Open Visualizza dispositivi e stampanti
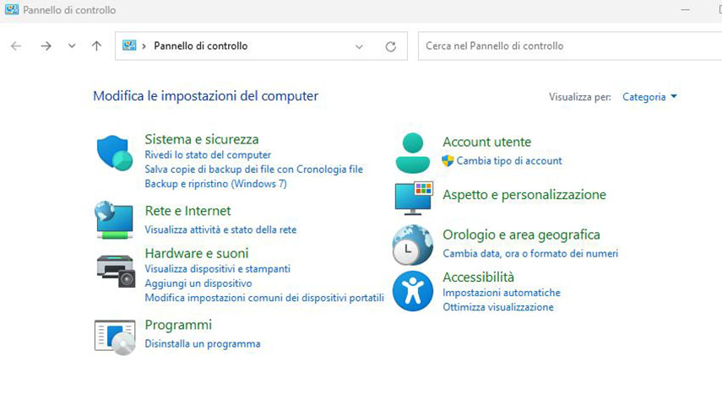Screen dimensions: 722x394 click(217, 268)
